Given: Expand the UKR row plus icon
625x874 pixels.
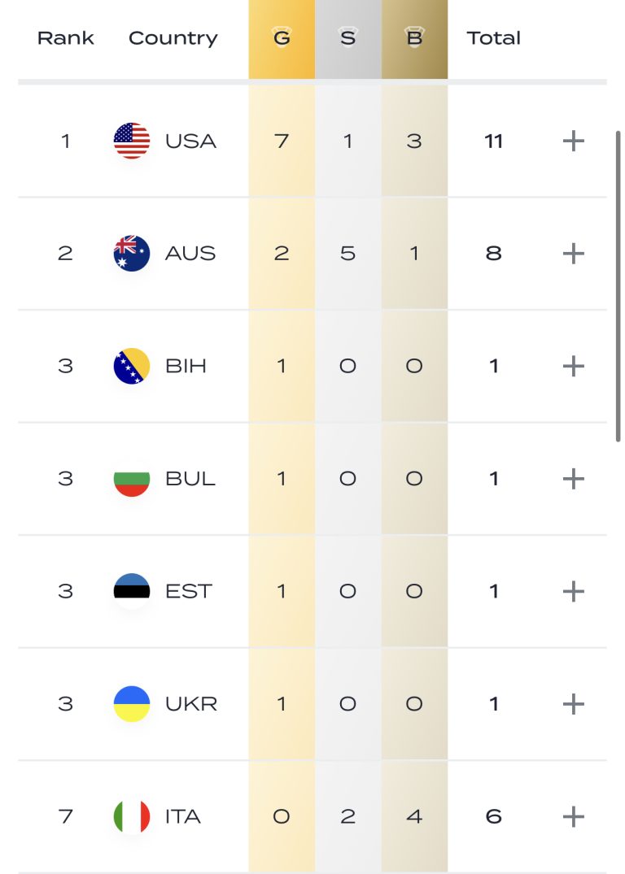Looking at the screenshot, I should coord(574,703).
